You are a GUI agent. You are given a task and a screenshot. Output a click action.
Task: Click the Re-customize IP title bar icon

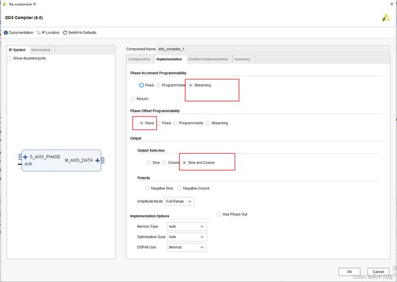pyautogui.click(x=5, y=4)
